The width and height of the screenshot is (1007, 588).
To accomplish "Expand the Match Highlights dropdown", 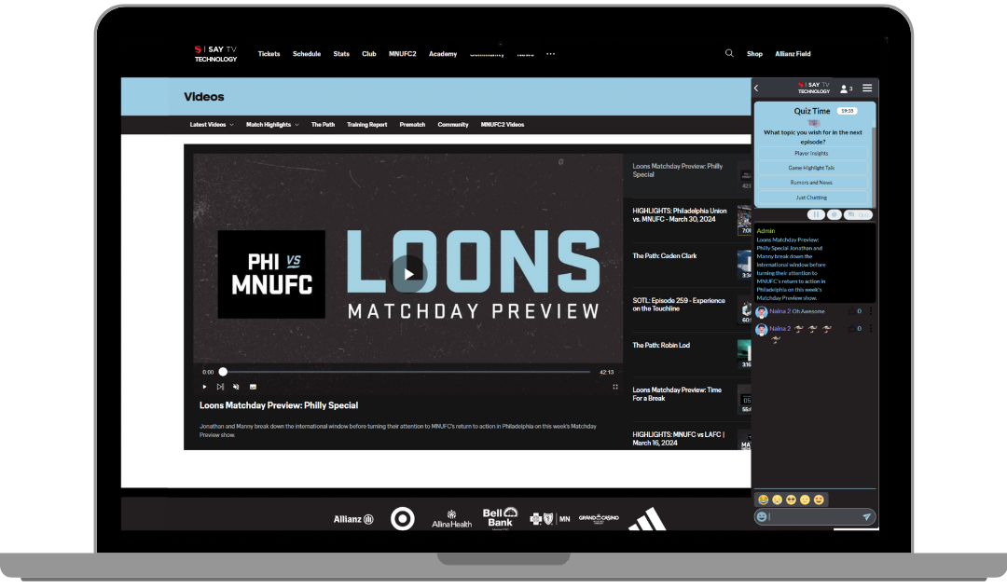I will (x=272, y=125).
